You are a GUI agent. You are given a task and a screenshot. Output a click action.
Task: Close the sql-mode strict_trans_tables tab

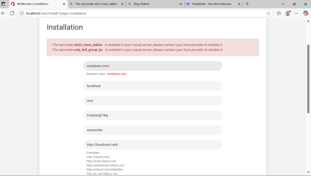[x=122, y=4]
